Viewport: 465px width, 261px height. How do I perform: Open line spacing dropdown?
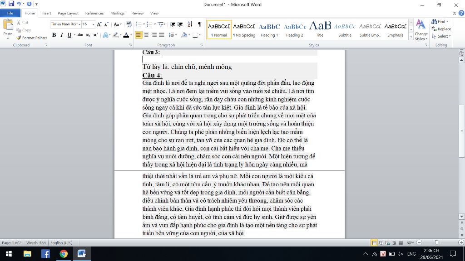[173, 35]
